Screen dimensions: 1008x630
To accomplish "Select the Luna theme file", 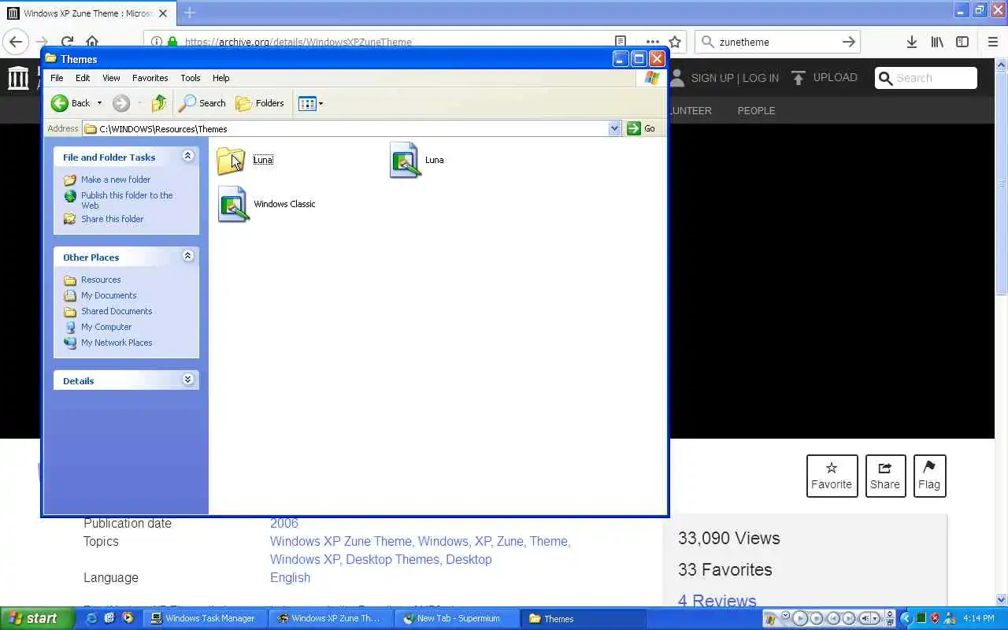I will tap(417, 160).
